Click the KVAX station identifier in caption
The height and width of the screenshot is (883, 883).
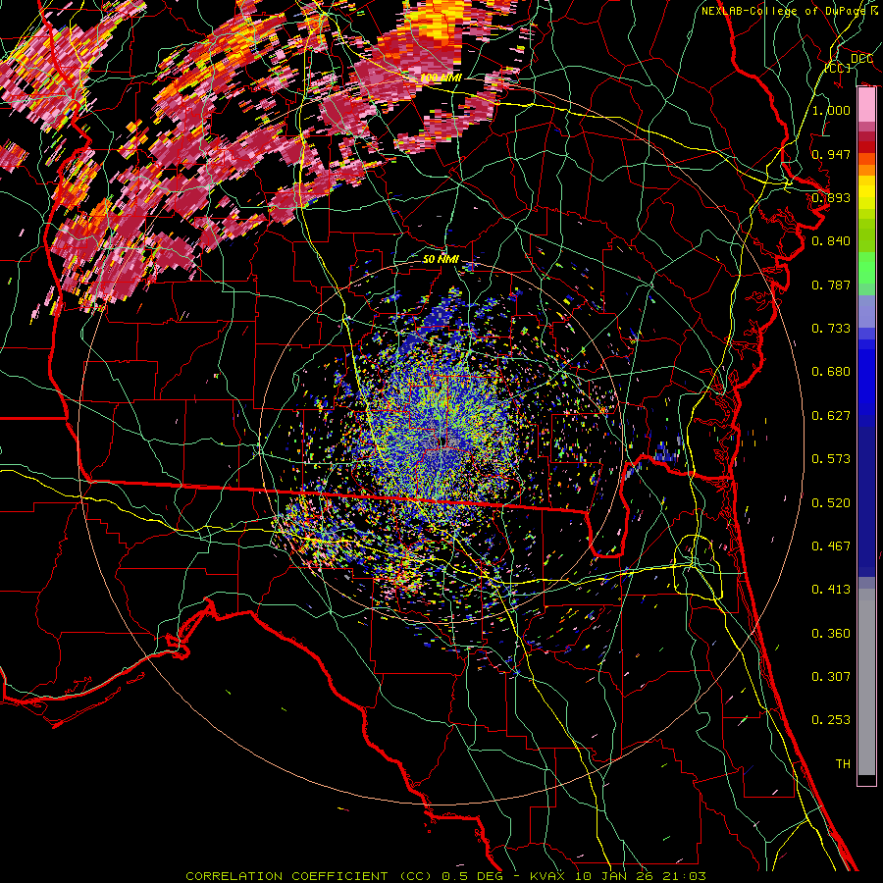tap(548, 876)
